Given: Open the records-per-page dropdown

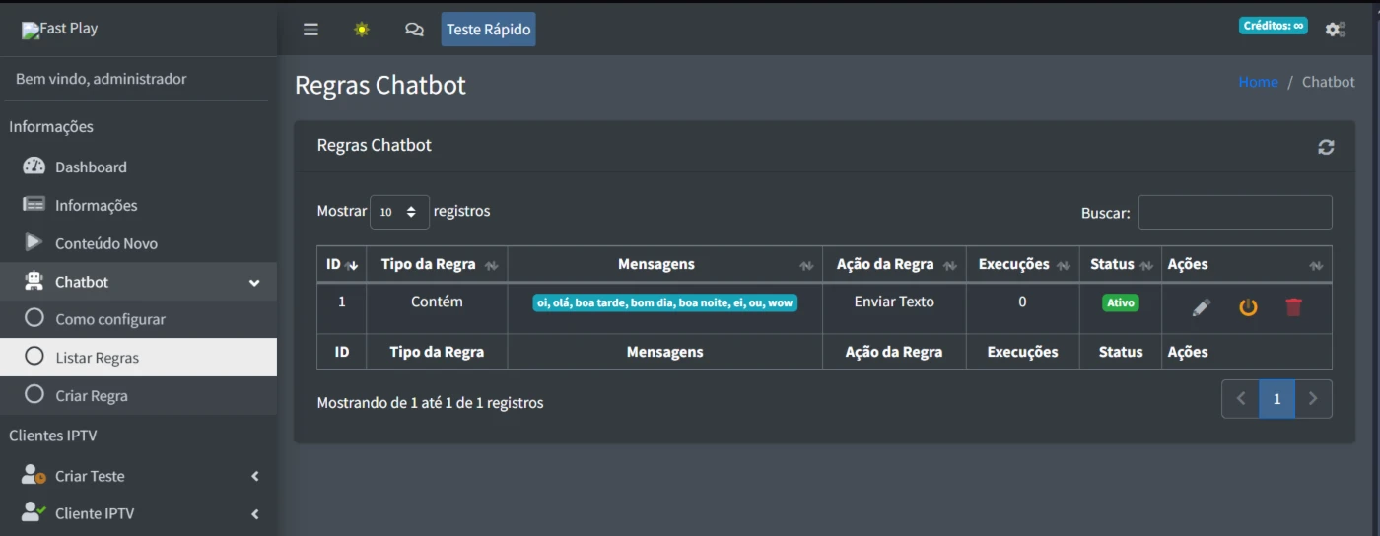Looking at the screenshot, I should 399,212.
